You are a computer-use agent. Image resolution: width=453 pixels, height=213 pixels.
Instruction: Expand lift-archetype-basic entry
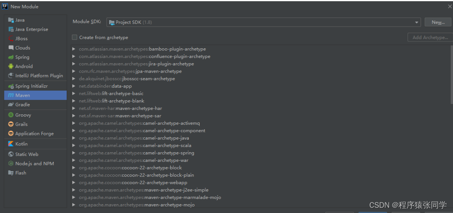tap(74, 93)
